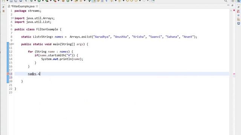
Task: Click the "Aaradhya" string literal
Action: click(102, 37)
